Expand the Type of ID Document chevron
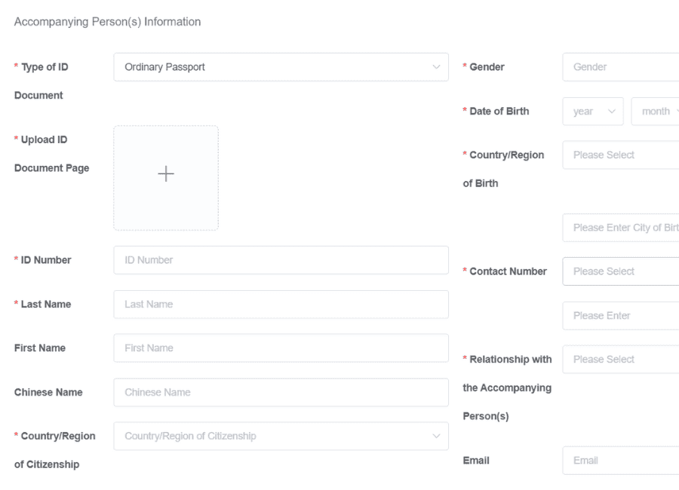The height and width of the screenshot is (490, 679). [436, 67]
